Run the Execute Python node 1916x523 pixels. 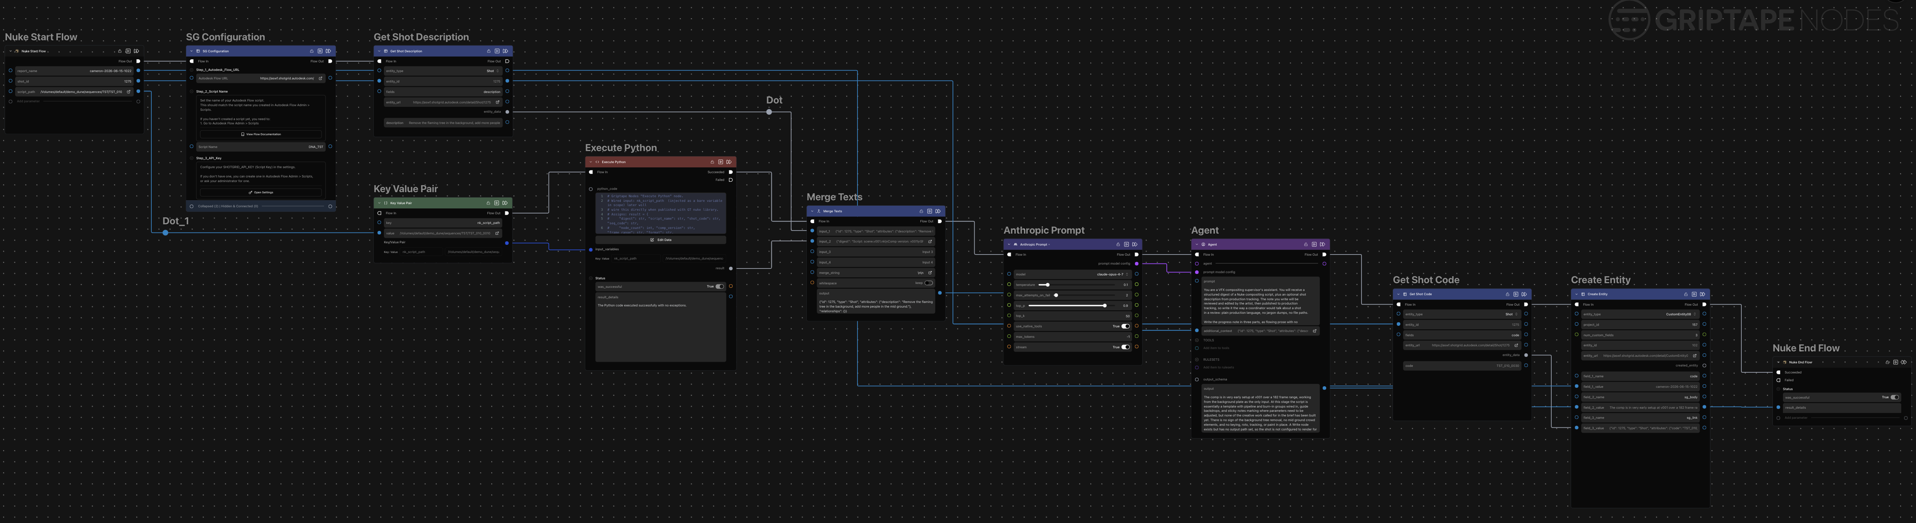[720, 162]
